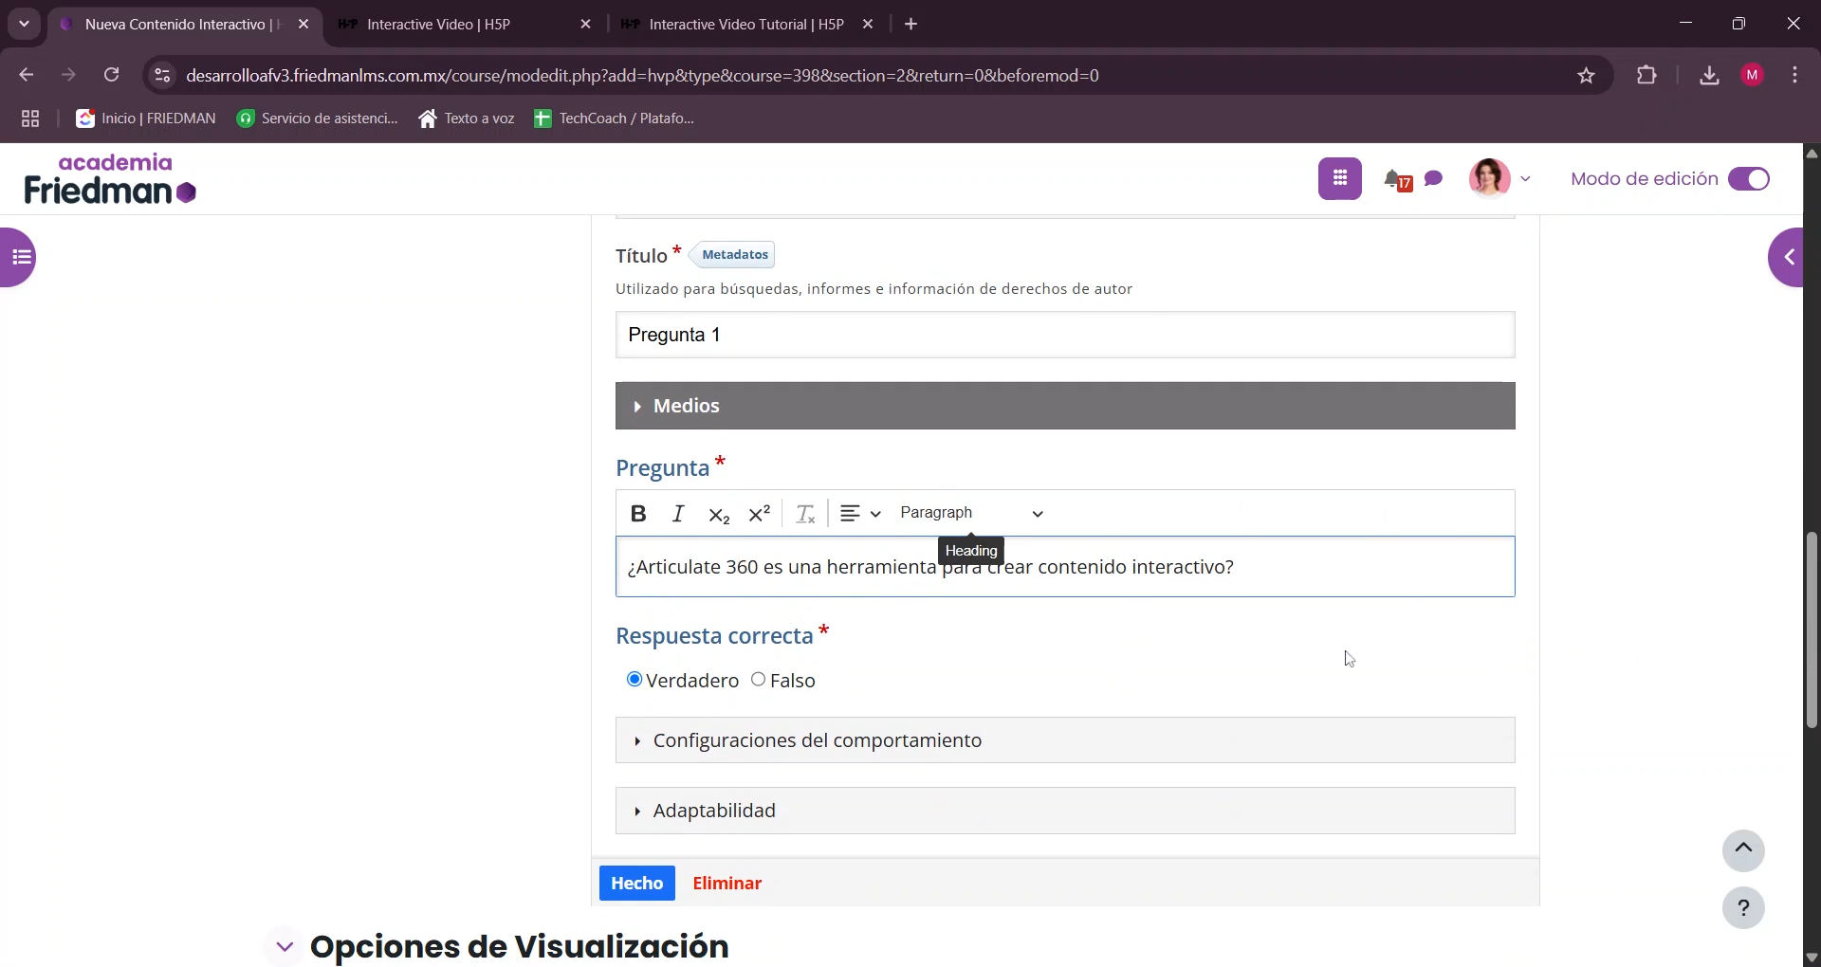
Task: View site information icon
Action: (x=162, y=75)
